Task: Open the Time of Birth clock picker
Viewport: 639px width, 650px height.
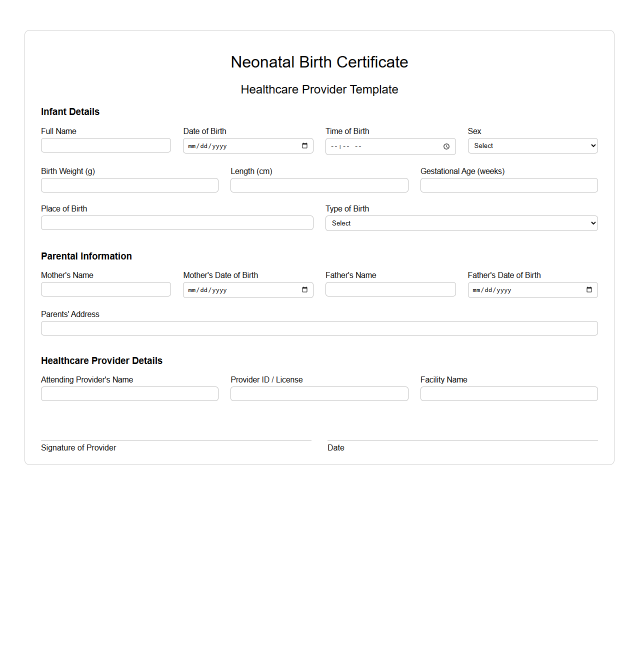Action: click(x=445, y=146)
